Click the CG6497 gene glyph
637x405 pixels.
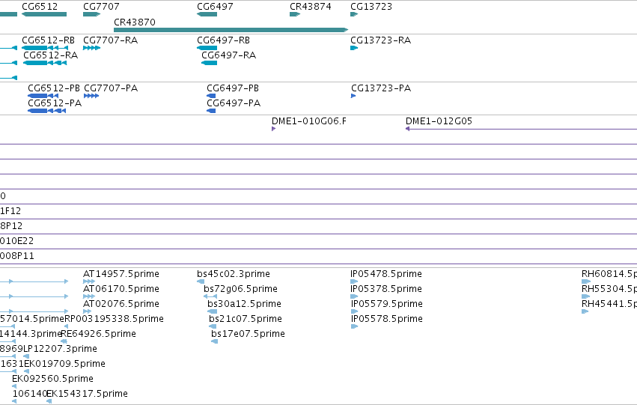(207, 14)
